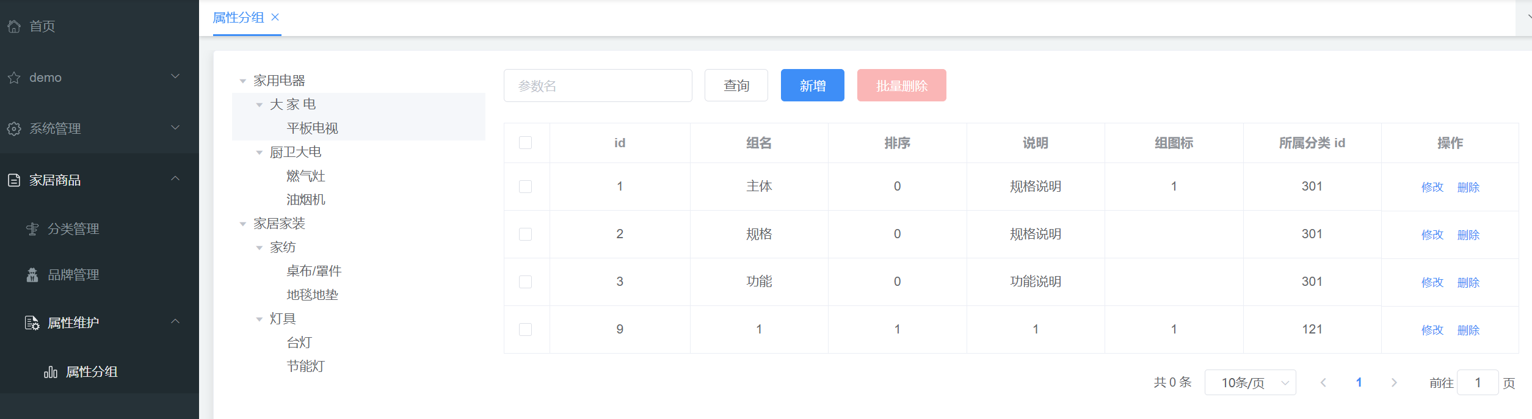Select 桌布/罩件 in category tree
The width and height of the screenshot is (1532, 419).
click(314, 271)
